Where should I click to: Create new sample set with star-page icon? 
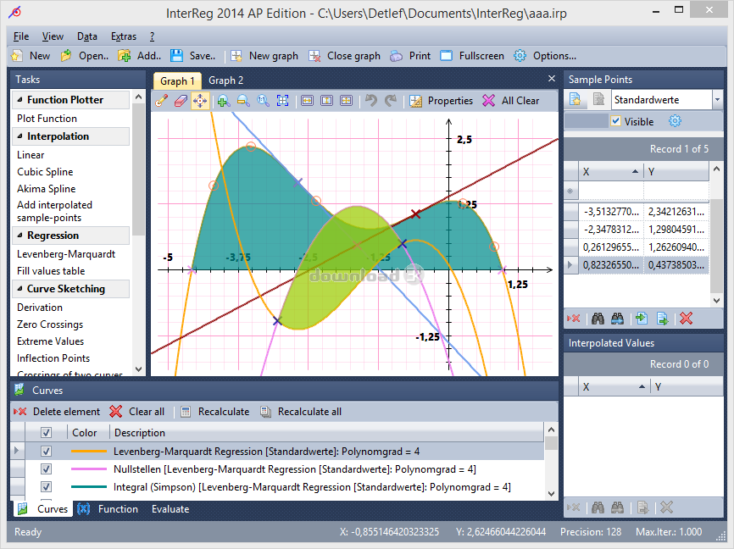(x=576, y=99)
